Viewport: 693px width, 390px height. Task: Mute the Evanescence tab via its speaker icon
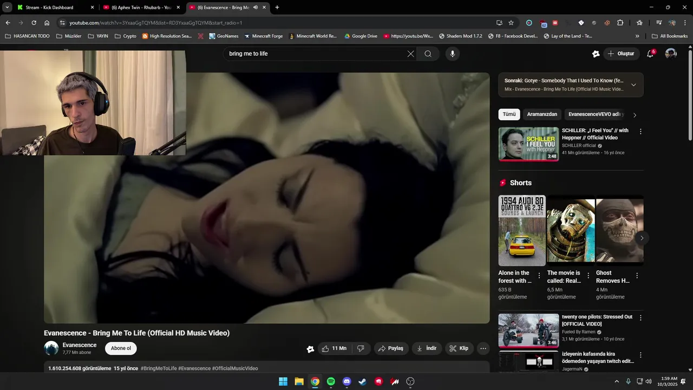(x=256, y=8)
